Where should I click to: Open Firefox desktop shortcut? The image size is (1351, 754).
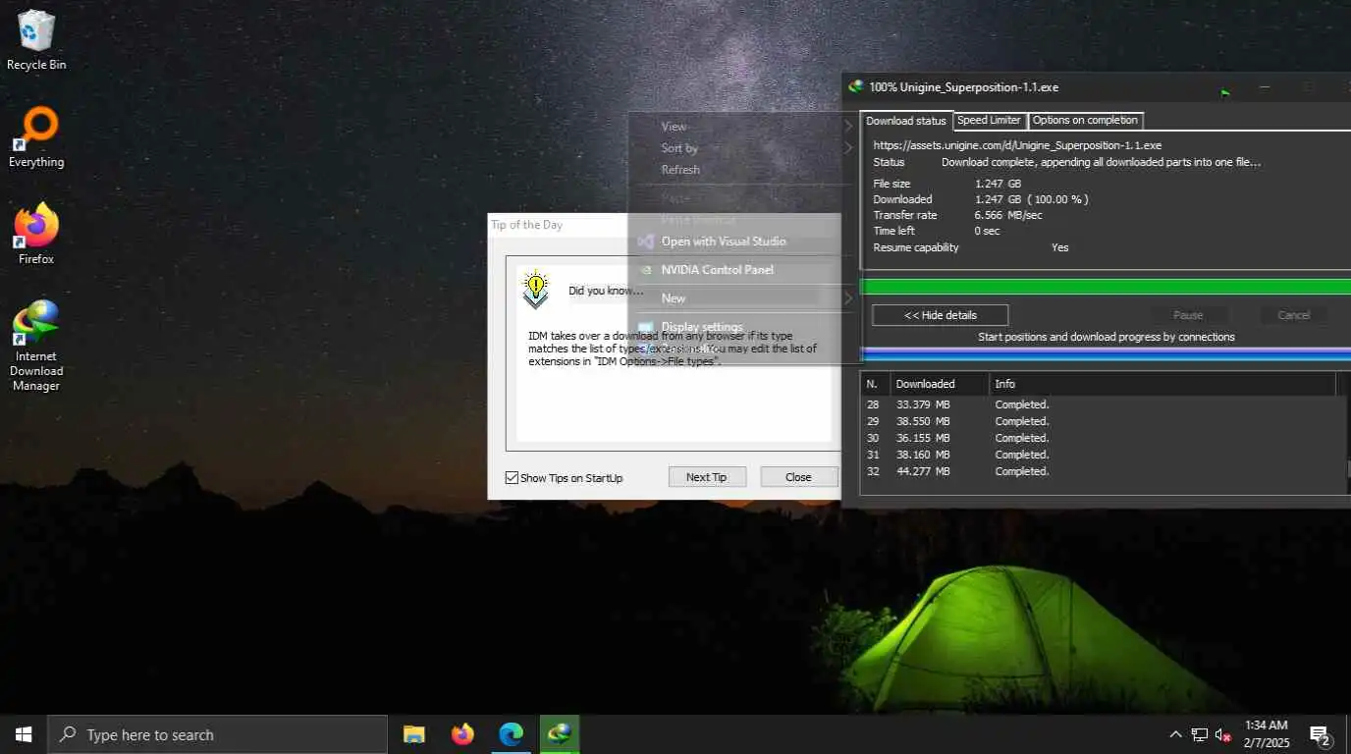pos(36,235)
